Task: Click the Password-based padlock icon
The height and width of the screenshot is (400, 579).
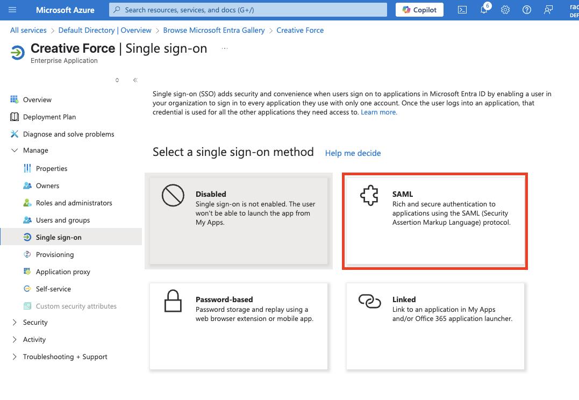Action: 173,301
